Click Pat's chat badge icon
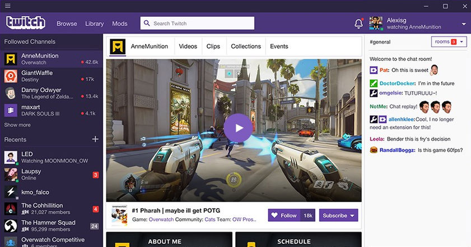 coord(374,70)
